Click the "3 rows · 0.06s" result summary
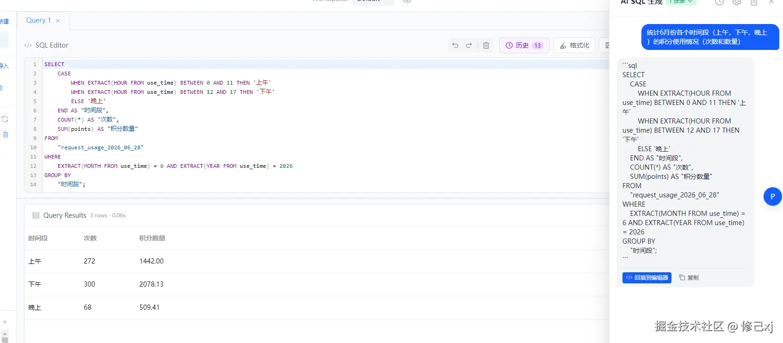This screenshot has width=783, height=343. coord(108,215)
